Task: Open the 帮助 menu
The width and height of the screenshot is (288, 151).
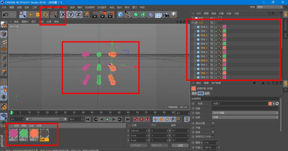Action: pos(142,7)
